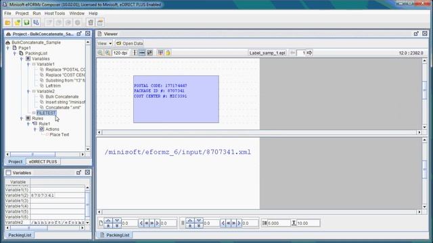Viewport: 433px width, 243px height.
Task: Click the lower viewer vertical scrollbar thumb
Action: pos(425,169)
